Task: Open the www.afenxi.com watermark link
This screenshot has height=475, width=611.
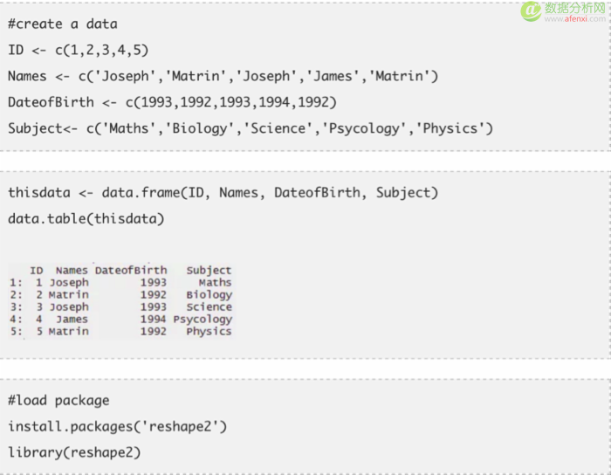Action: (574, 18)
